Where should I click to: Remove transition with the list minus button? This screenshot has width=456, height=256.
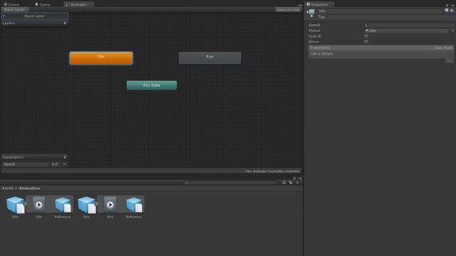click(x=450, y=61)
